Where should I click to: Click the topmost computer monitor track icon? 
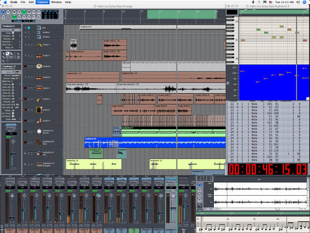pos(38,27)
